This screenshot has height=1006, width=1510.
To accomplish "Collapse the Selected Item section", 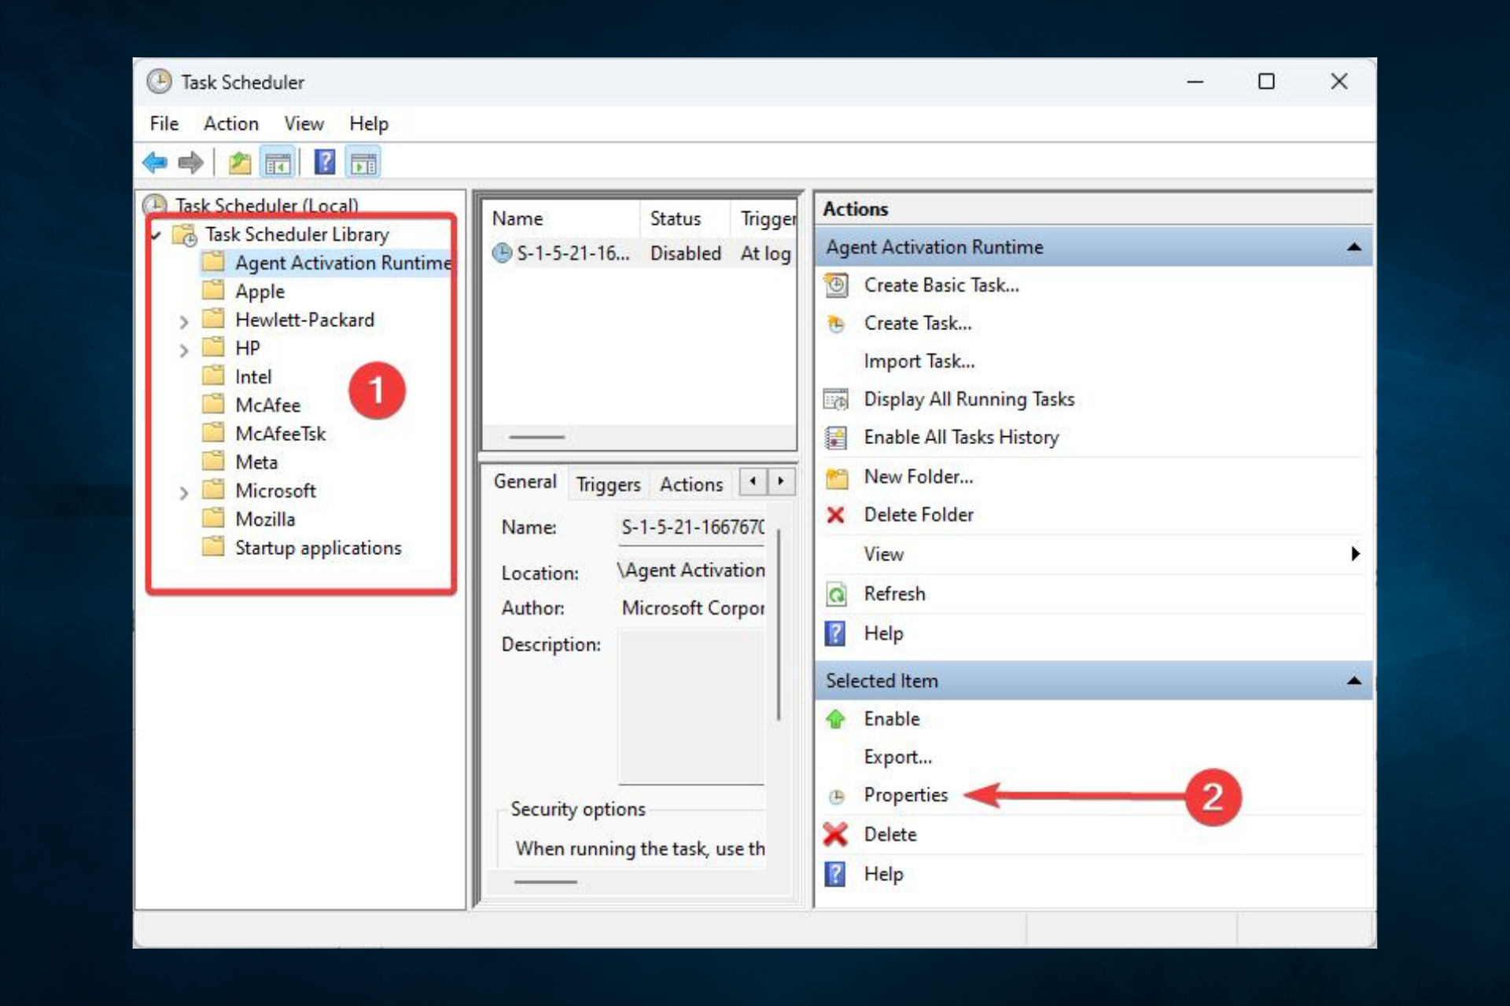I will click(1353, 681).
